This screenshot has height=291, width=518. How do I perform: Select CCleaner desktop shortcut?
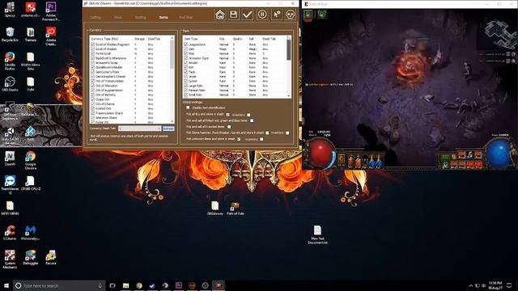coord(10,233)
